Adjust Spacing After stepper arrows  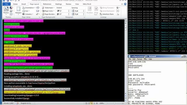click(84, 14)
